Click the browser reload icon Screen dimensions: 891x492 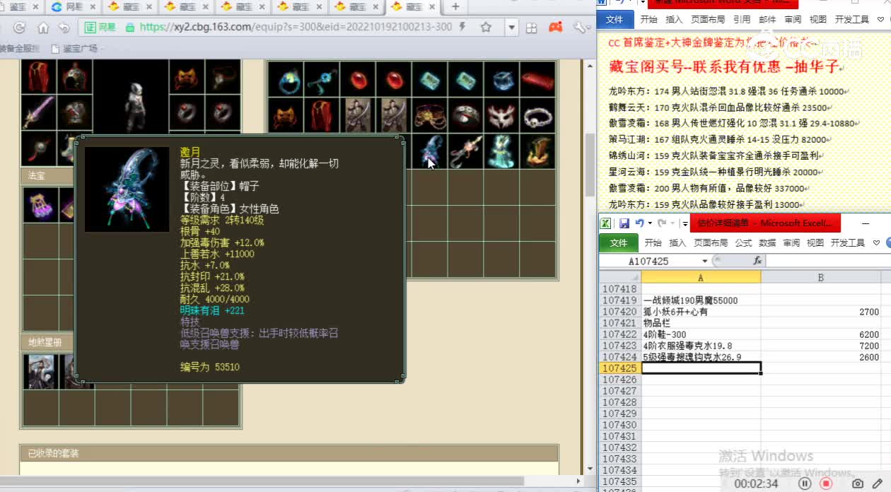20,28
